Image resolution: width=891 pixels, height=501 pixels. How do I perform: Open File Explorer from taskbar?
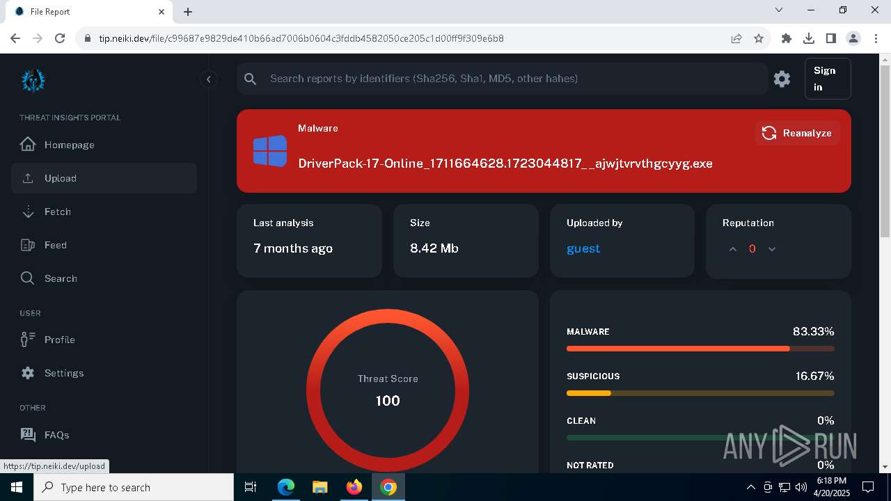[320, 487]
